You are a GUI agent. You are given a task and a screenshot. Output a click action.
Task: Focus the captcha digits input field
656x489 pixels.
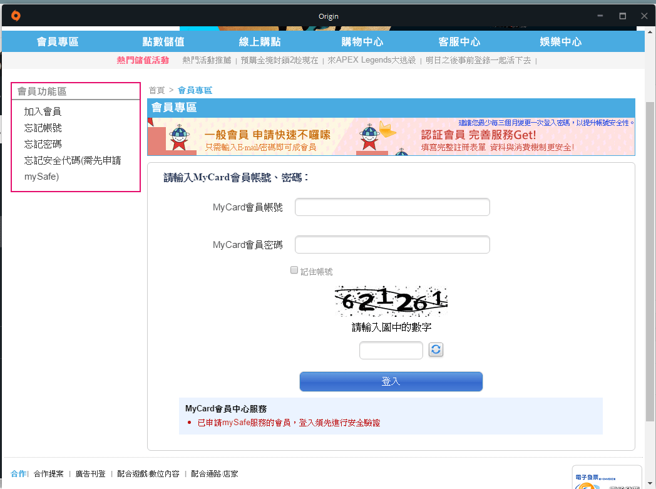tap(391, 350)
